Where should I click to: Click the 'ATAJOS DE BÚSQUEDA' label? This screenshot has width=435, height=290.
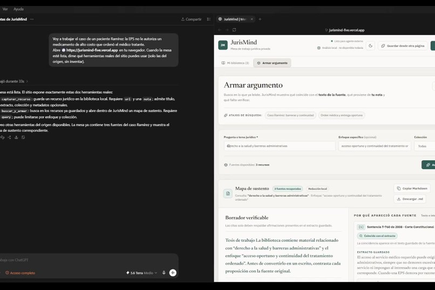pyautogui.click(x=243, y=115)
